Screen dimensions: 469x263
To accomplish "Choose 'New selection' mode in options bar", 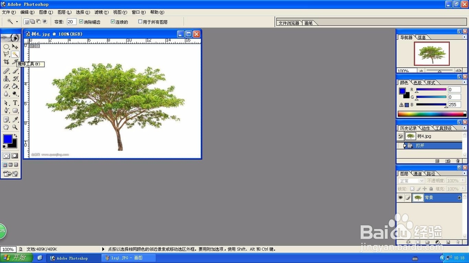I will pos(26,22).
